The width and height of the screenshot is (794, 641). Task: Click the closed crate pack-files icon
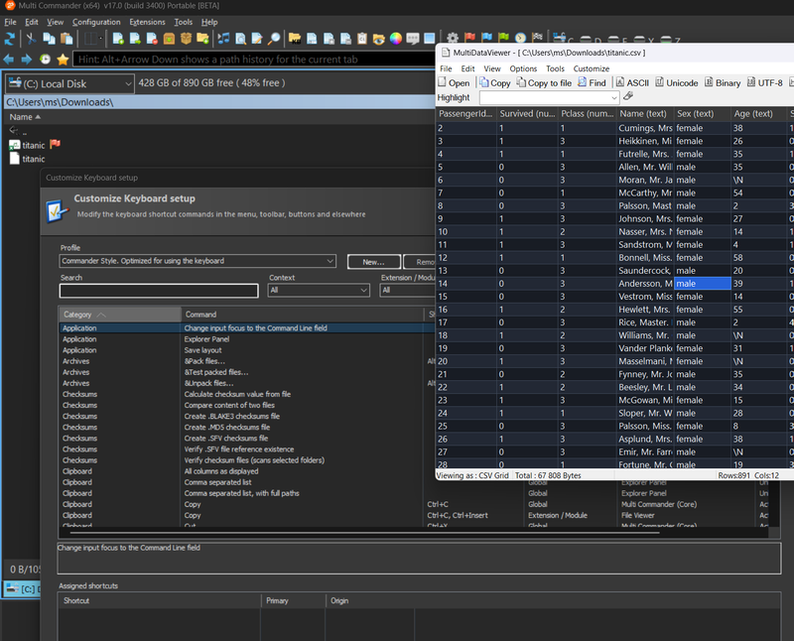tap(169, 39)
